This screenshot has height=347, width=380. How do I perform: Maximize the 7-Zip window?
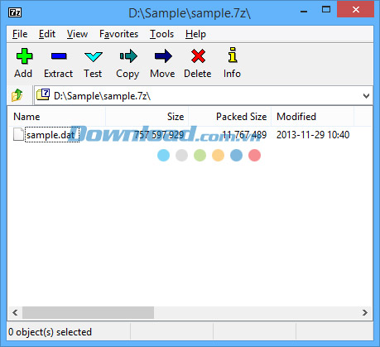click(x=326, y=10)
